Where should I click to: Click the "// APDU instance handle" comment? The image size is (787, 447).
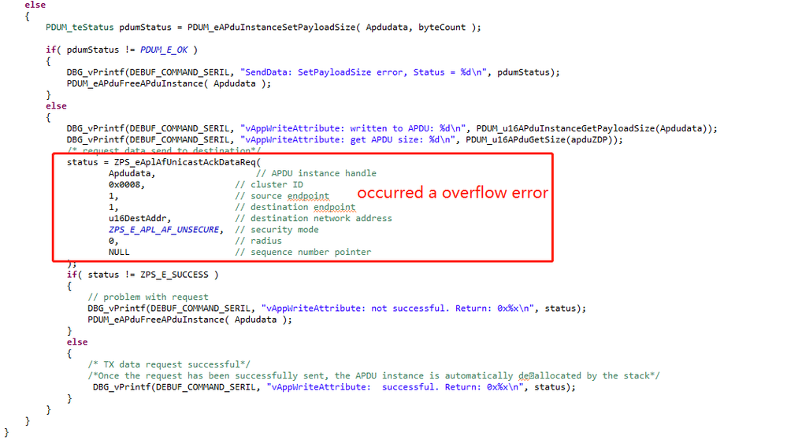[316, 173]
